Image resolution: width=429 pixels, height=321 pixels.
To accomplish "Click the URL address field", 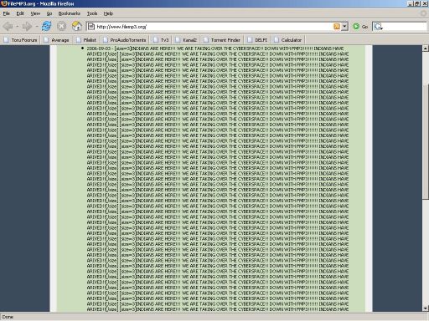I will (x=214, y=27).
